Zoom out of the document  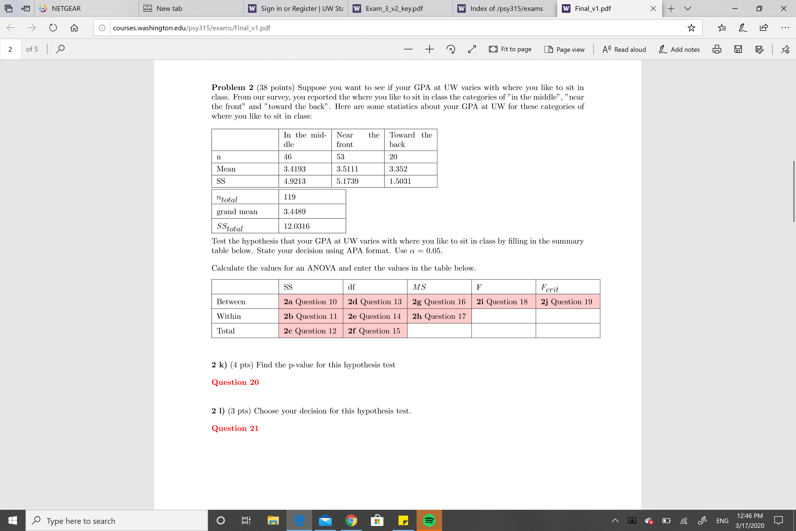point(408,49)
